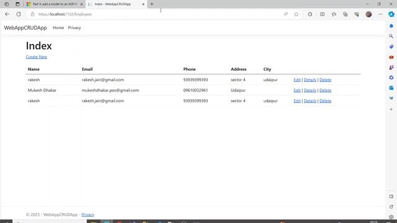Viewport: 397px width, 223px height.
Task: Open the Favorites list icon
Action: click(x=334, y=14)
